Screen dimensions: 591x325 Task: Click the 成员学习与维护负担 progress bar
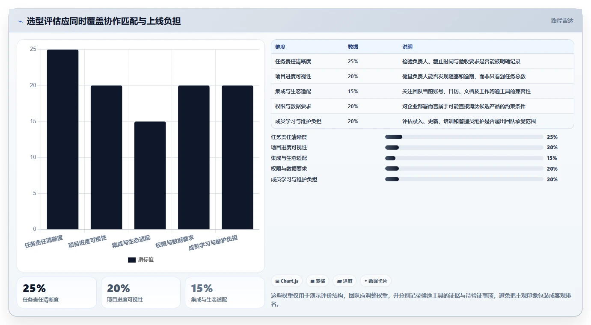pos(464,179)
